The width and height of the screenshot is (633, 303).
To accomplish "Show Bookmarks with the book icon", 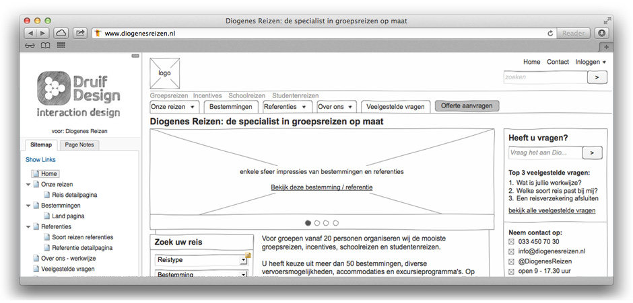I will click(x=46, y=46).
